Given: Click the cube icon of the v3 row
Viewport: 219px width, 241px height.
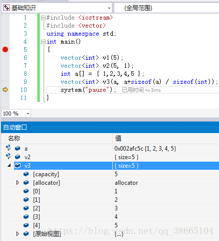Looking at the screenshot, I should point(18,166).
